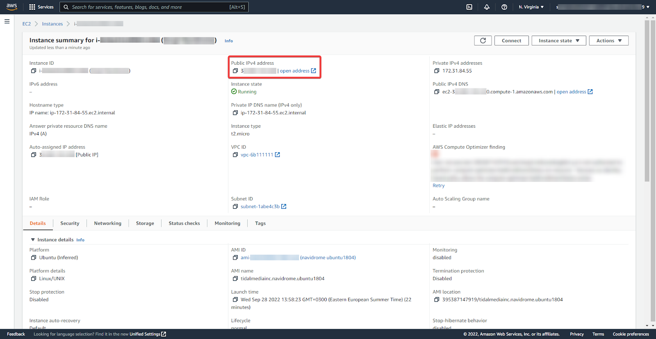Viewport: 656px width, 339px height.
Task: Switch to the Networking tab
Action: point(108,224)
